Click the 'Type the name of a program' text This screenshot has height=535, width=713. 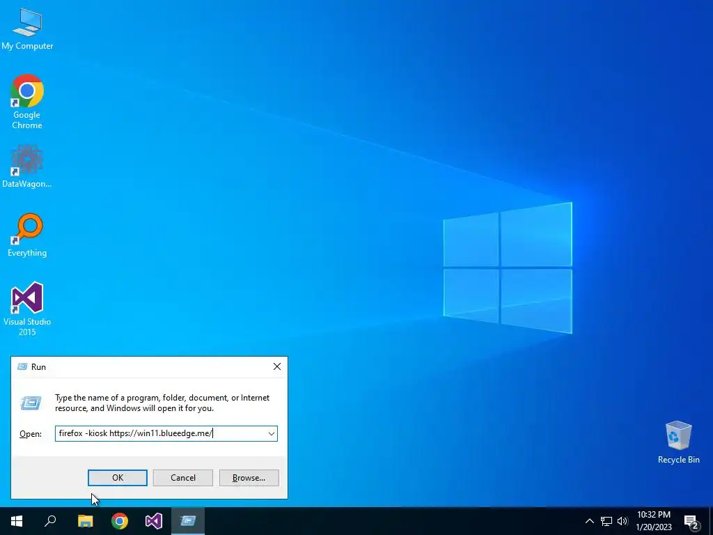coord(162,403)
